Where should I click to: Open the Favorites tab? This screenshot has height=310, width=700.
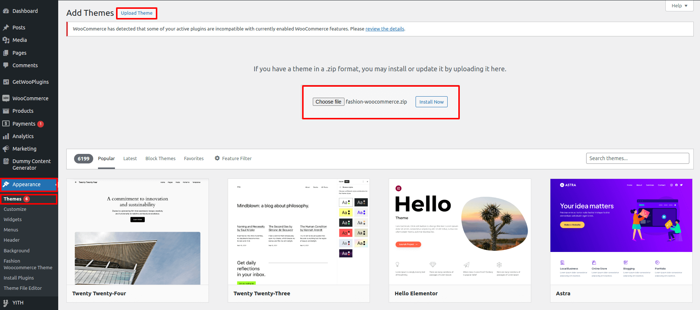194,159
